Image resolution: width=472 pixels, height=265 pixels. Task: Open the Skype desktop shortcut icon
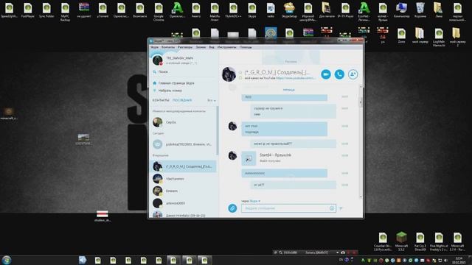point(252,10)
